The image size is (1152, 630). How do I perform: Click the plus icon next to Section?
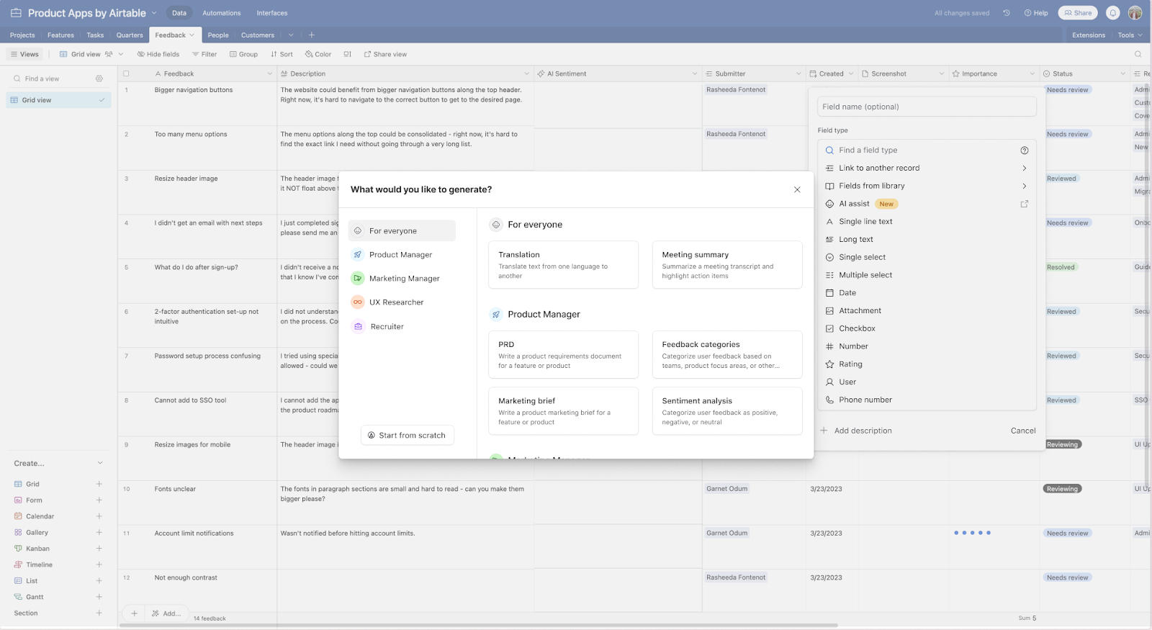coord(99,613)
